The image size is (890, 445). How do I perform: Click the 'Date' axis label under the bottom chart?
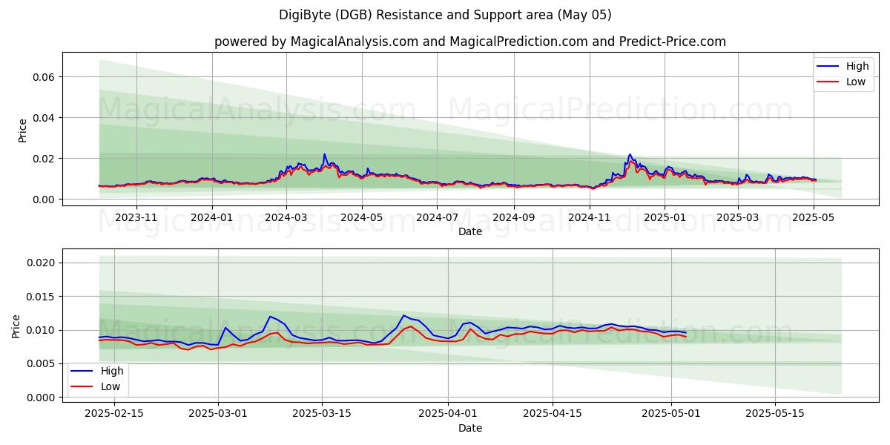tap(470, 428)
